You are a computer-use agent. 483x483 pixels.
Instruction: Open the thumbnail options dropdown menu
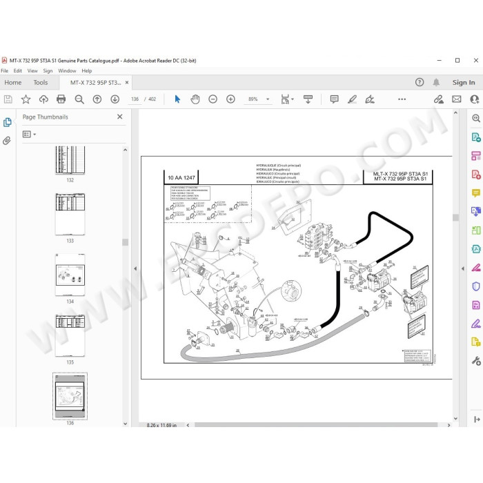click(29, 135)
